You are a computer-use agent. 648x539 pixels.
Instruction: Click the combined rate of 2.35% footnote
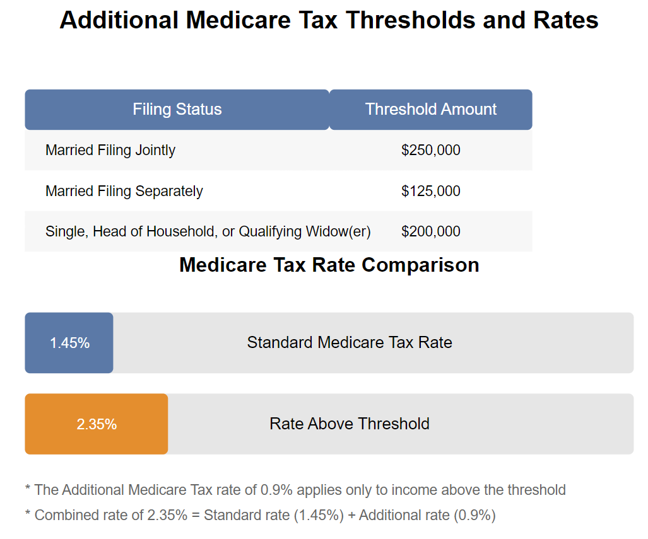coord(261,516)
